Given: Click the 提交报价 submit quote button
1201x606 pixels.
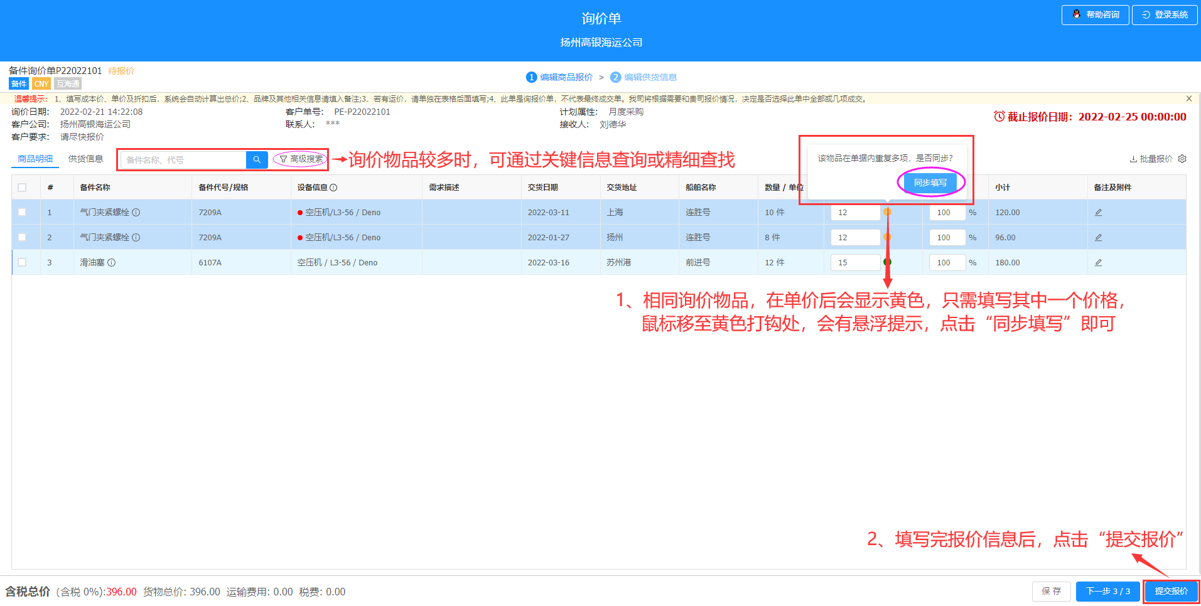Looking at the screenshot, I should click(x=1171, y=592).
